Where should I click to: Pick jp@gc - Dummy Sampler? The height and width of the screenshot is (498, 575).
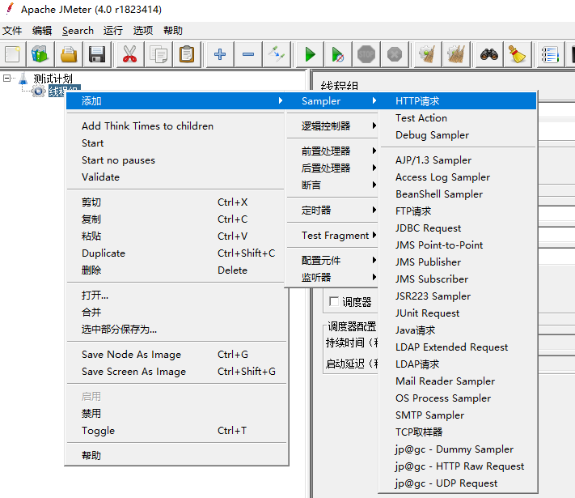point(458,449)
